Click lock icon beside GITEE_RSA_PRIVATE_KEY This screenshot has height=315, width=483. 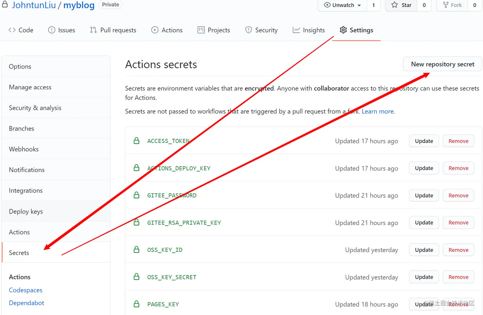(x=136, y=222)
